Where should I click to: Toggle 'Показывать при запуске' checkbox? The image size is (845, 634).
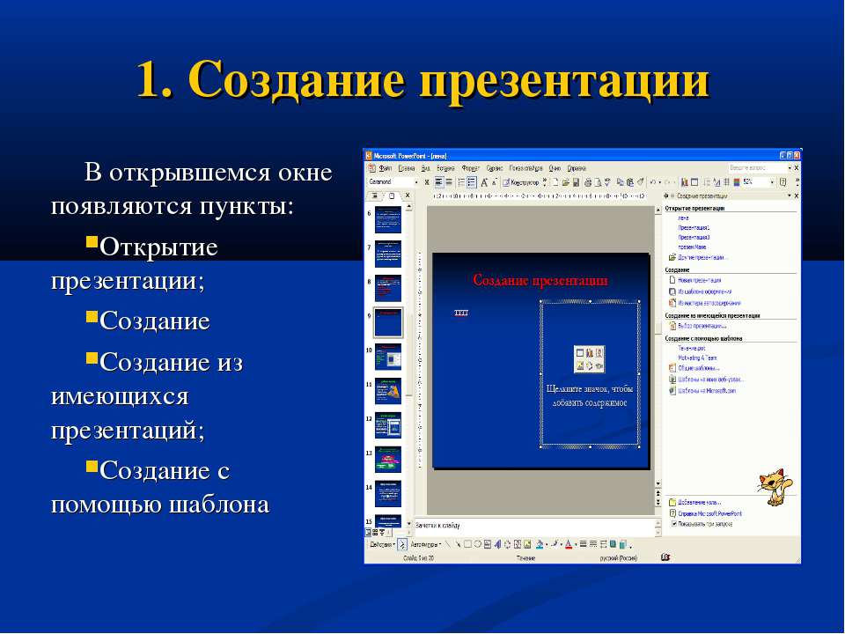tap(673, 524)
